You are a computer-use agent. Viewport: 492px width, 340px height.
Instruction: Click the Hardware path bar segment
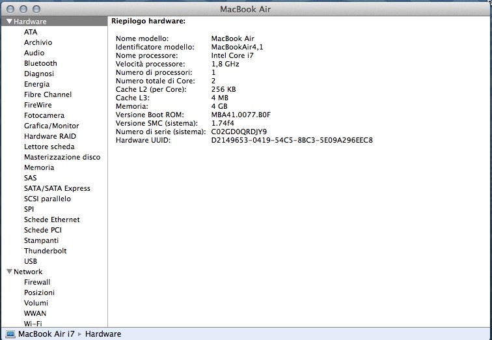click(x=103, y=334)
